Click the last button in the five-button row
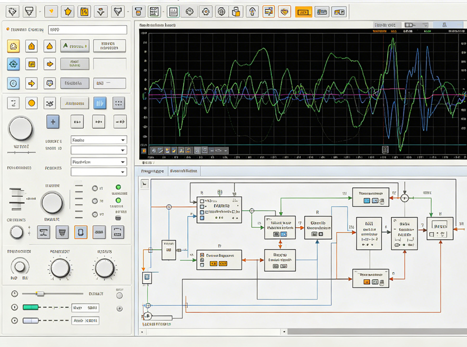This screenshot has width=467, height=347. pos(118,232)
